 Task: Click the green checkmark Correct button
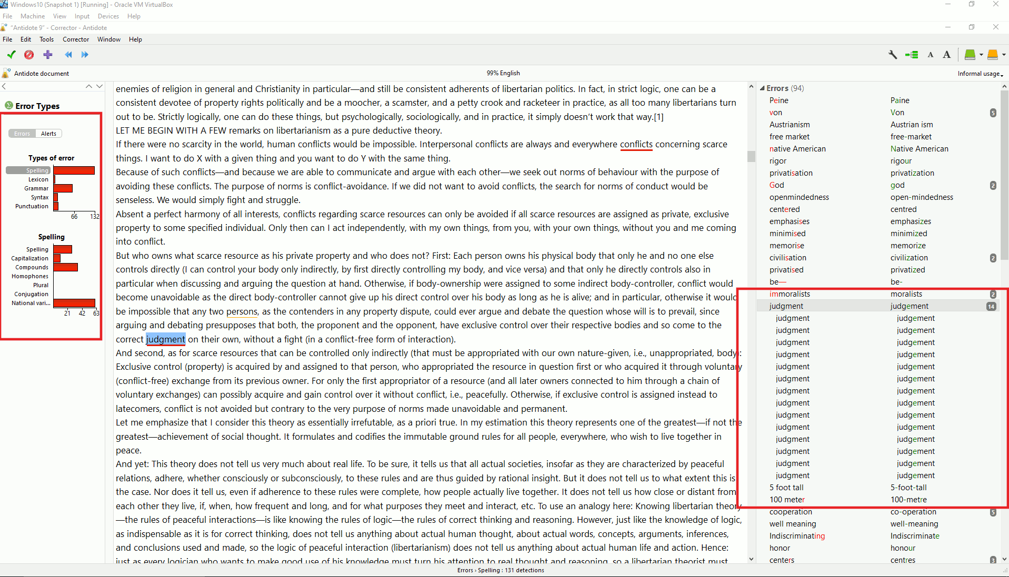click(12, 55)
